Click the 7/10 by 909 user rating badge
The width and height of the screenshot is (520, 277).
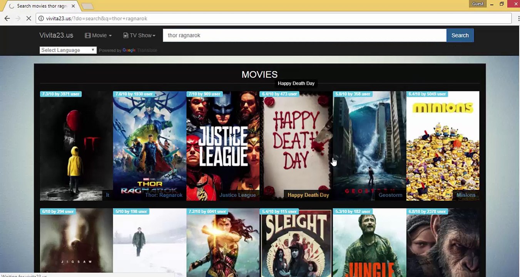204,94
